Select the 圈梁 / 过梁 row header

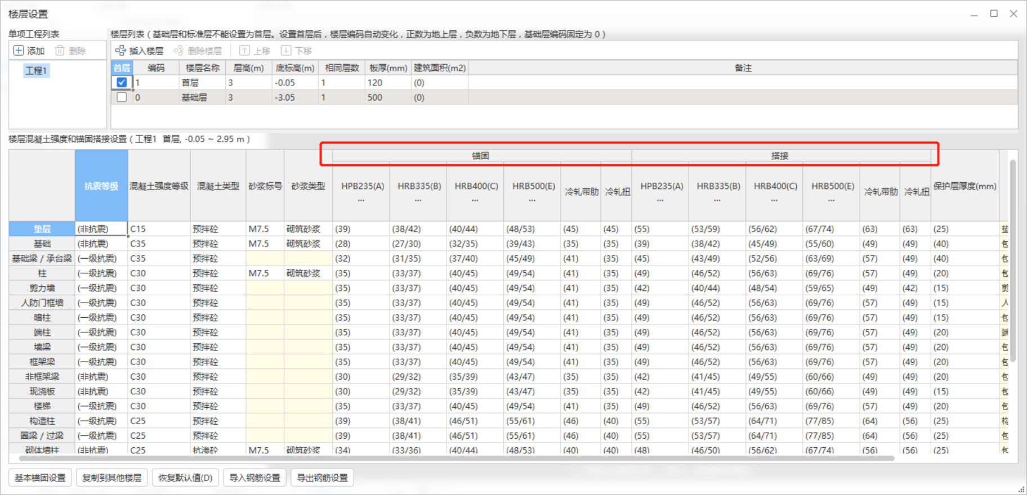coord(42,435)
